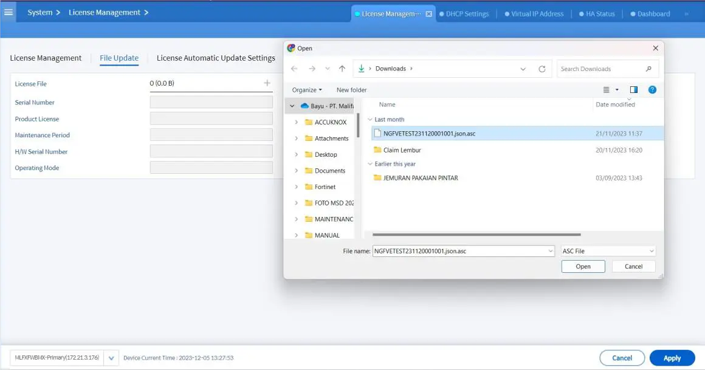This screenshot has width=705, height=370.
Task: Collapse the Bayu OneDrive tree node
Action: coord(292,106)
